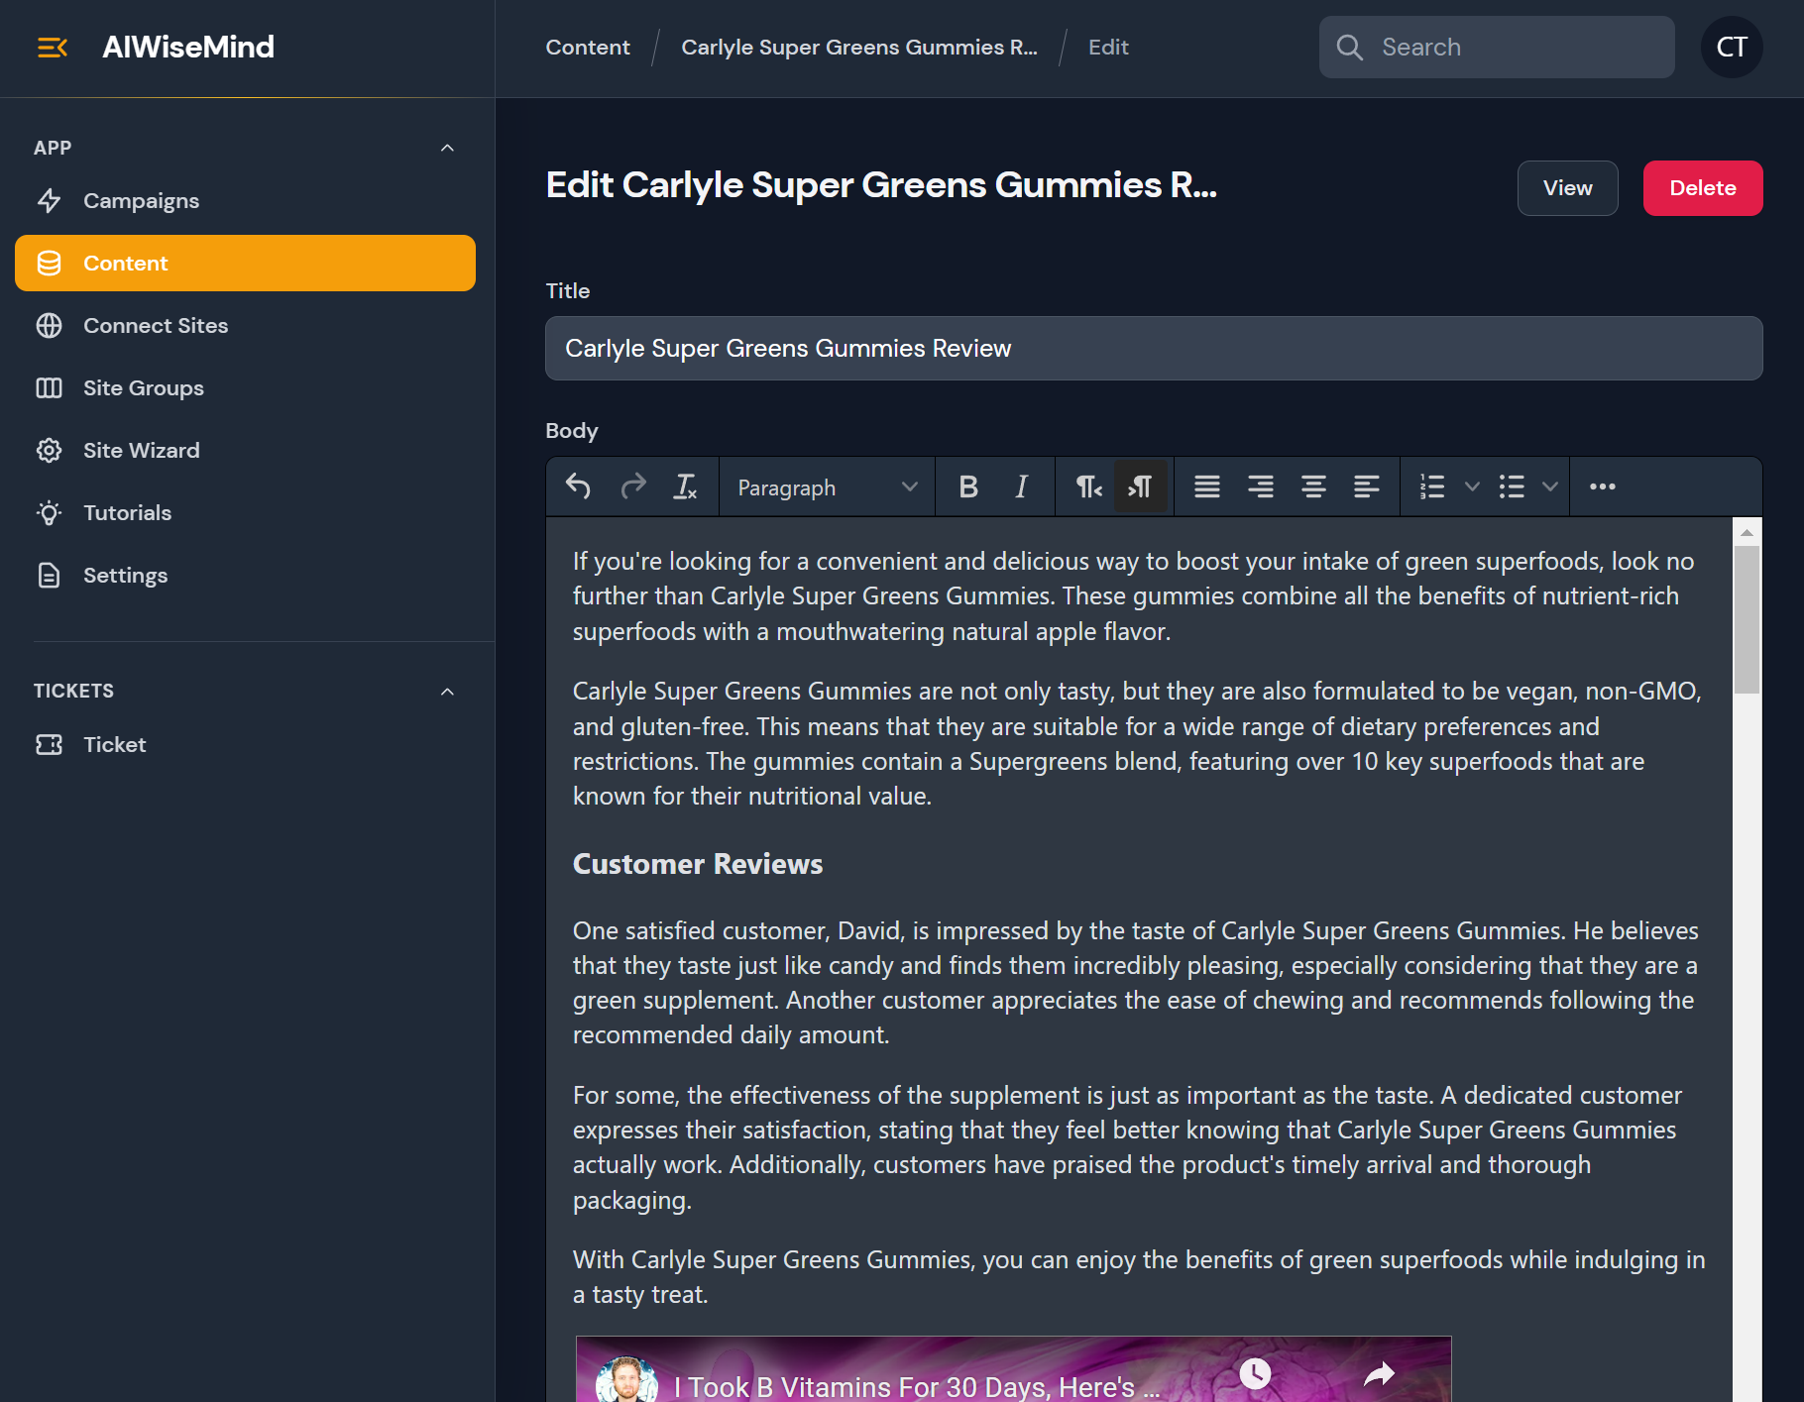
Task: Align text right using the toolbar
Action: pyautogui.click(x=1260, y=486)
